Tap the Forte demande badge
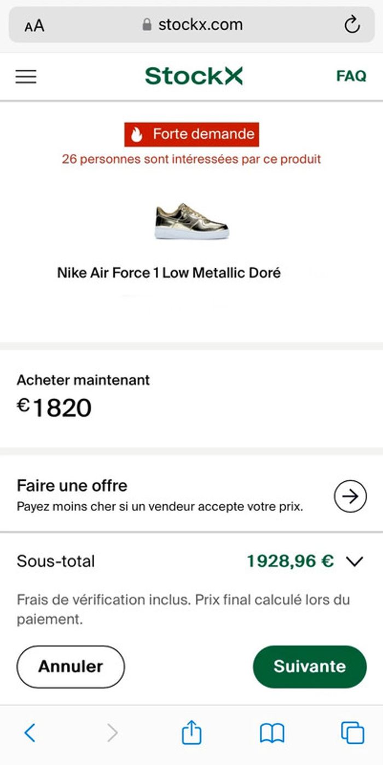The image size is (383, 765). point(191,134)
